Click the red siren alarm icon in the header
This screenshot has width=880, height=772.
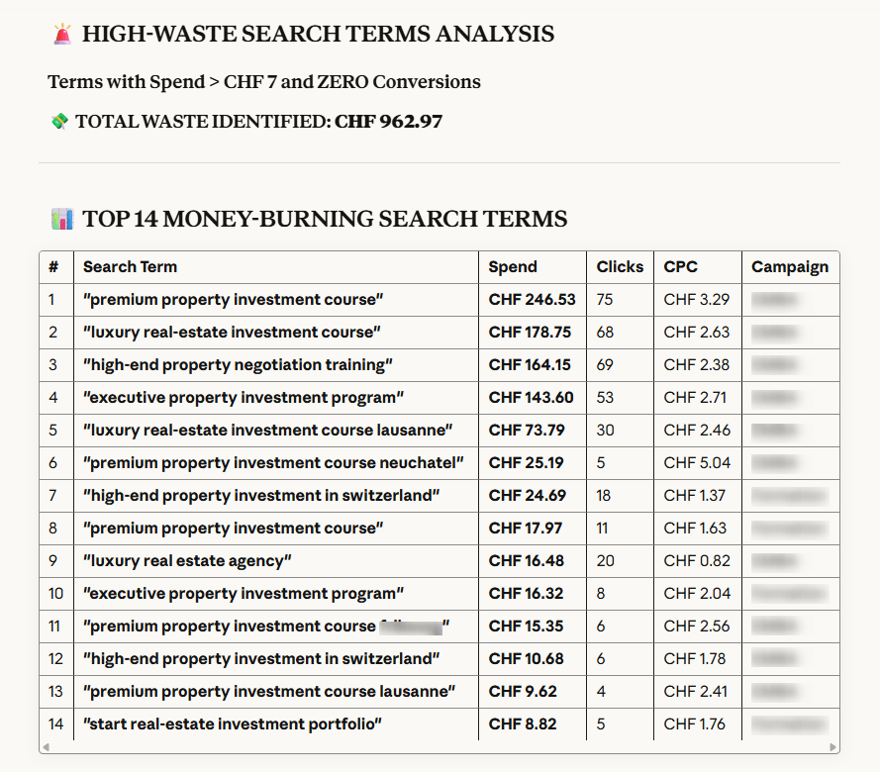pos(61,32)
